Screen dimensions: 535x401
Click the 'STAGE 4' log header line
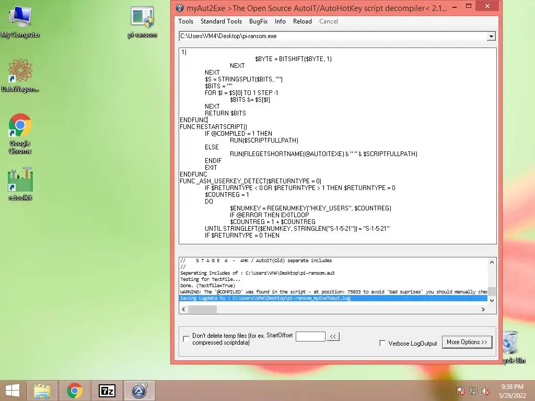[256, 261]
